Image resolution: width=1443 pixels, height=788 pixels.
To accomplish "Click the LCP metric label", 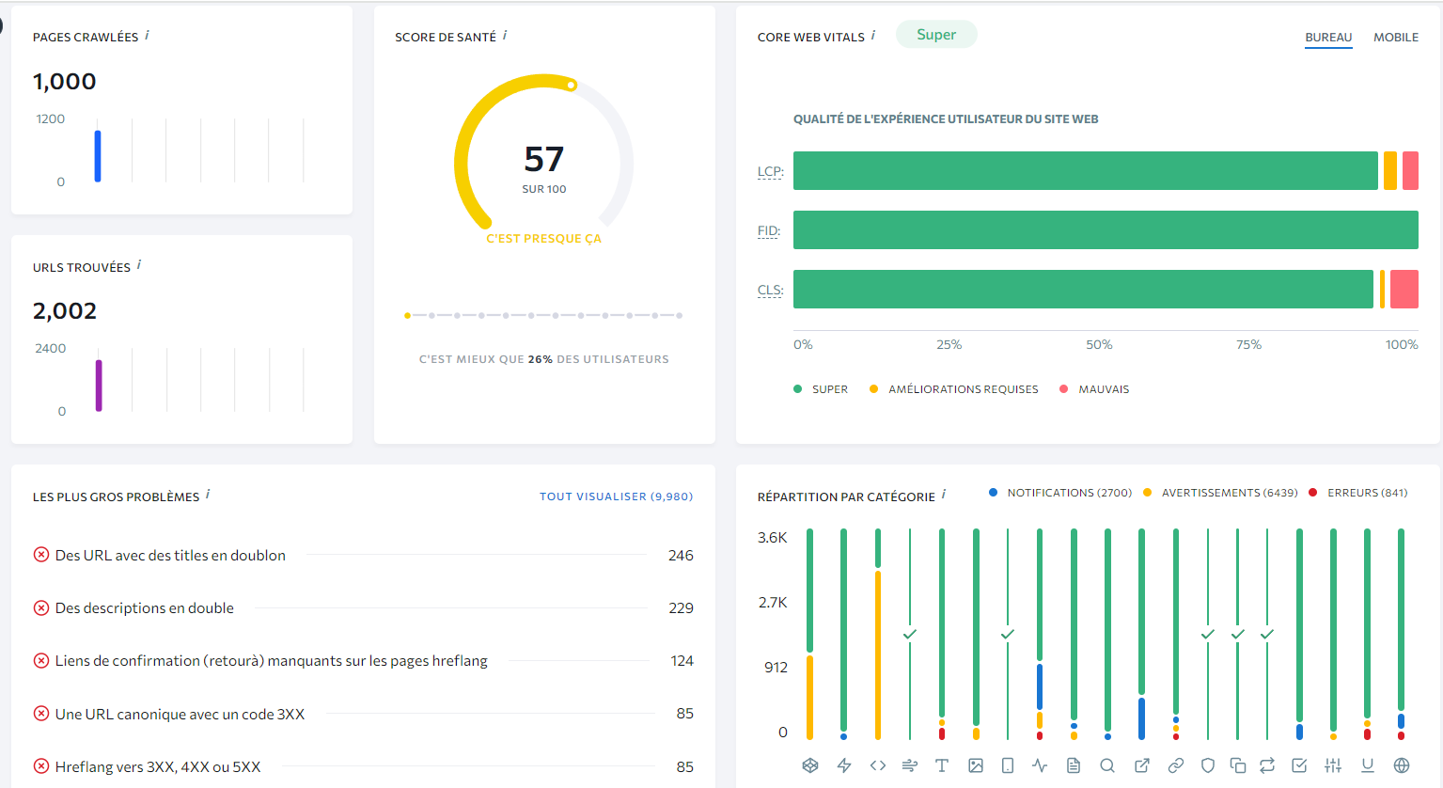I will click(x=771, y=172).
